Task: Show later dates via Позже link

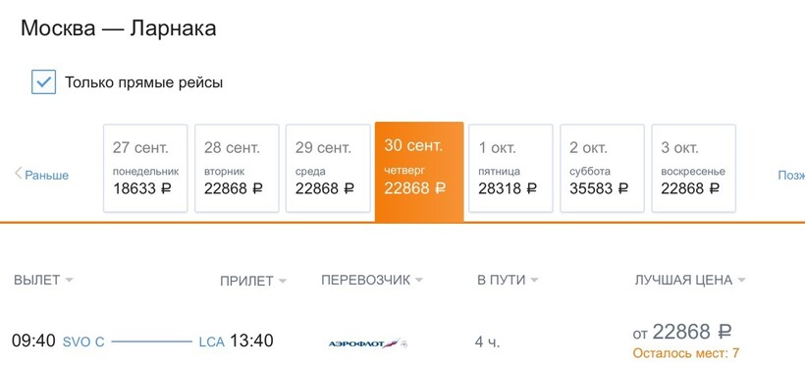Action: [x=791, y=175]
